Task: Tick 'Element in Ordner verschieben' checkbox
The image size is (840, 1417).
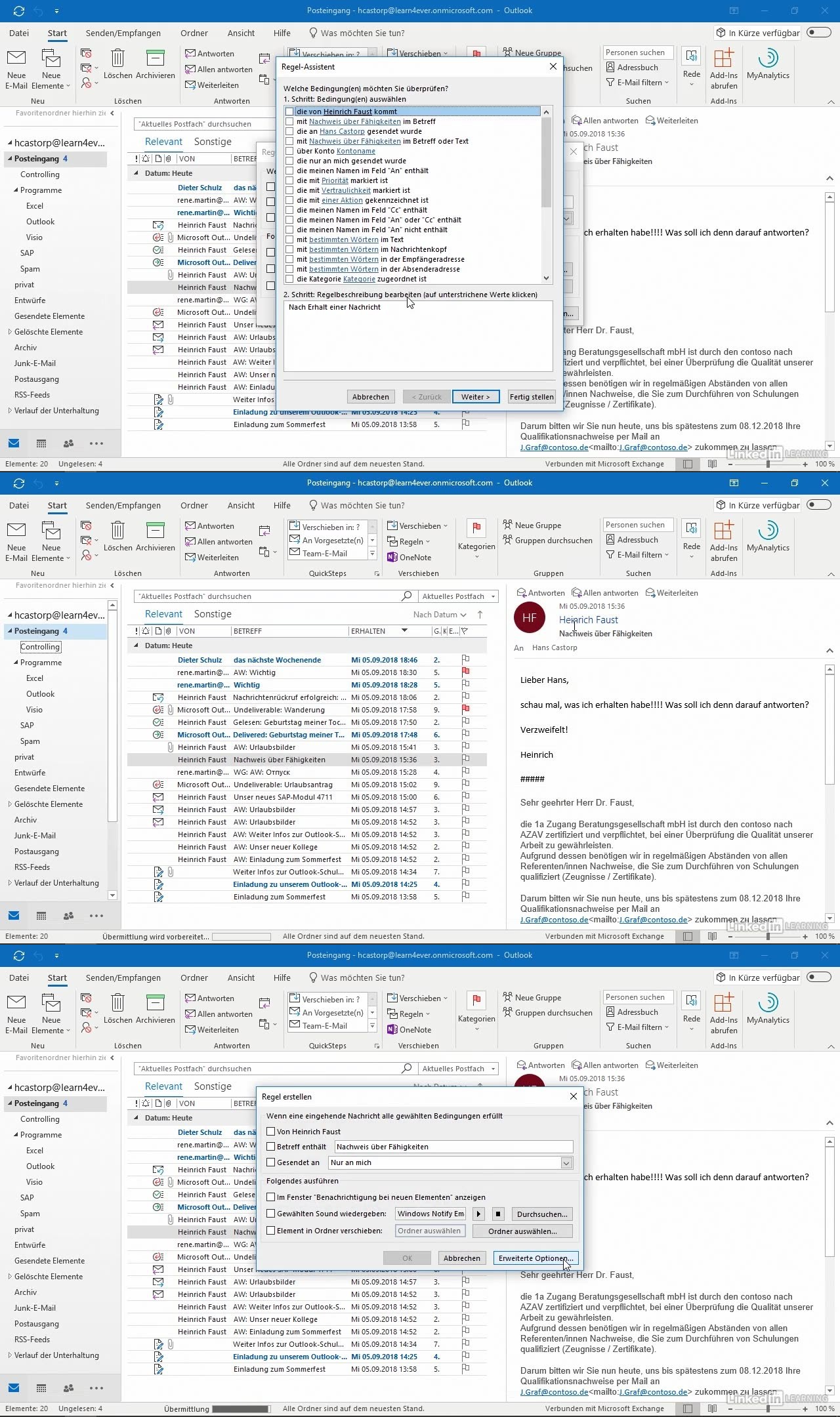Action: pos(270,1231)
